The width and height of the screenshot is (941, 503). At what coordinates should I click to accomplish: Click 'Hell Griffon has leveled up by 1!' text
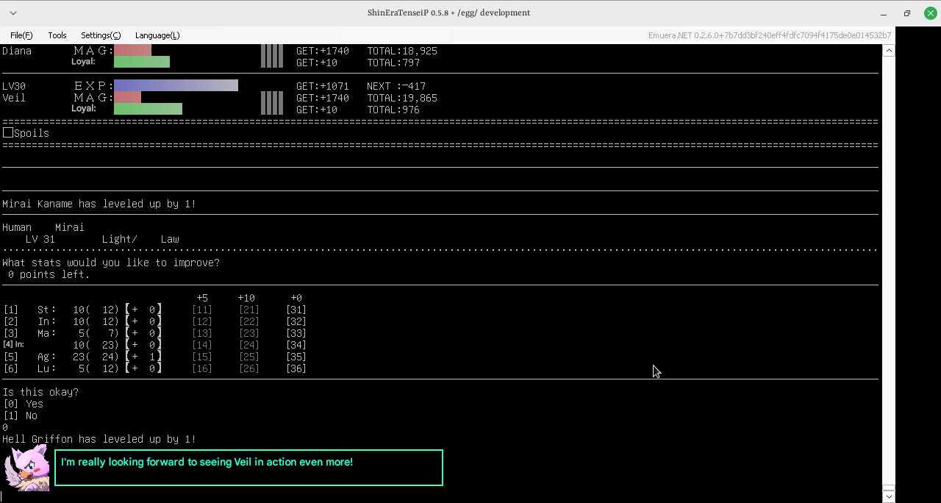[99, 439]
